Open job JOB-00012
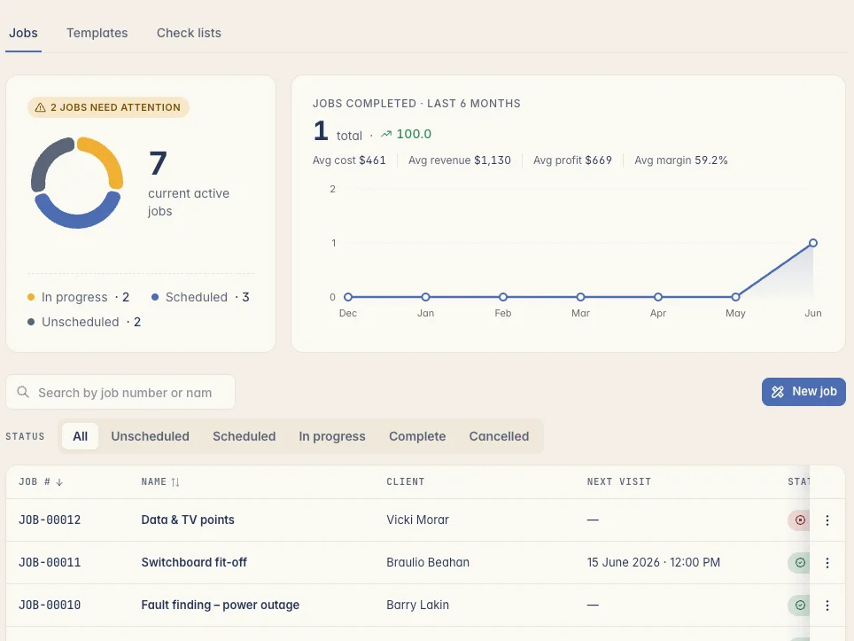854x641 pixels. coord(50,520)
